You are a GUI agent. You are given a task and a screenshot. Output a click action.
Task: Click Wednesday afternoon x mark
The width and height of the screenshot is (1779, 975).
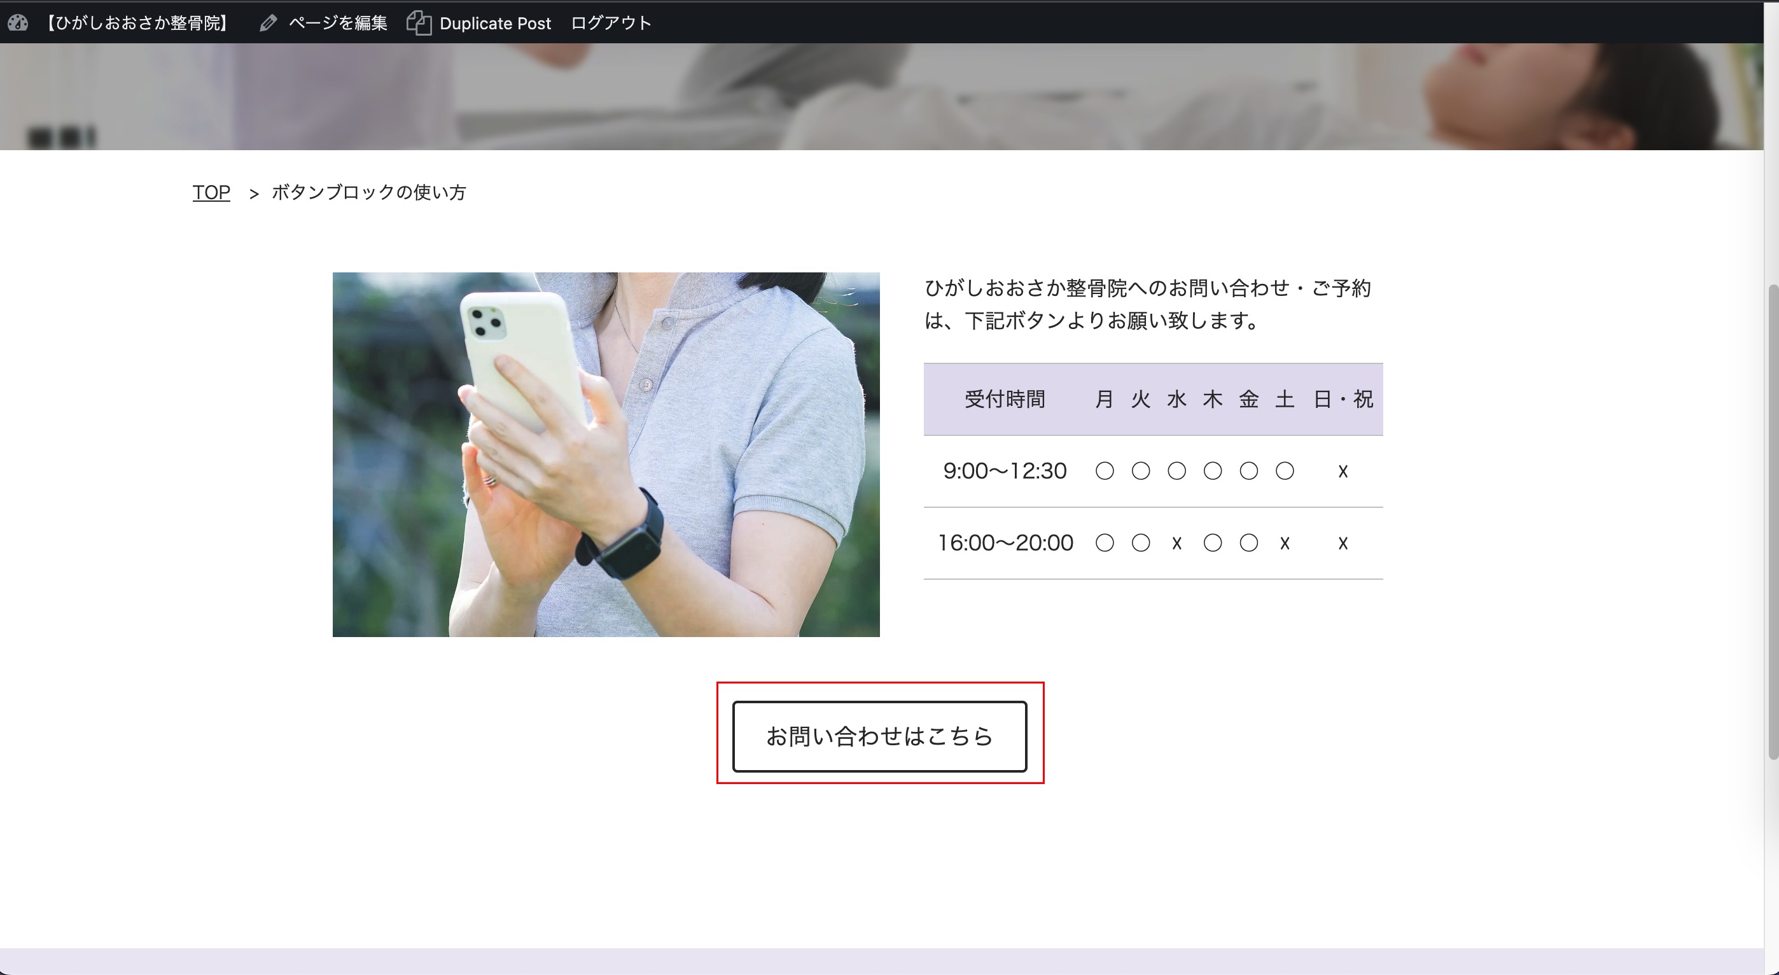click(1176, 544)
